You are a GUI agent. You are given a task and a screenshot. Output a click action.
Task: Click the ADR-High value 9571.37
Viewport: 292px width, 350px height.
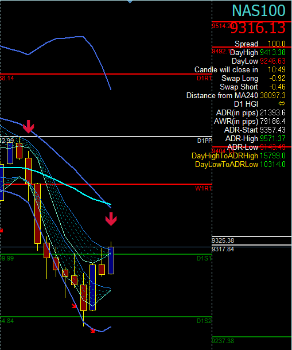tap(273, 139)
